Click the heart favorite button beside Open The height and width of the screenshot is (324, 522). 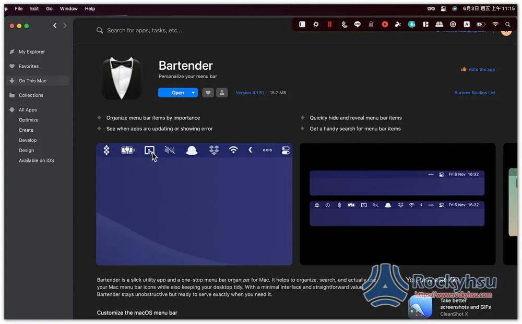click(x=208, y=93)
